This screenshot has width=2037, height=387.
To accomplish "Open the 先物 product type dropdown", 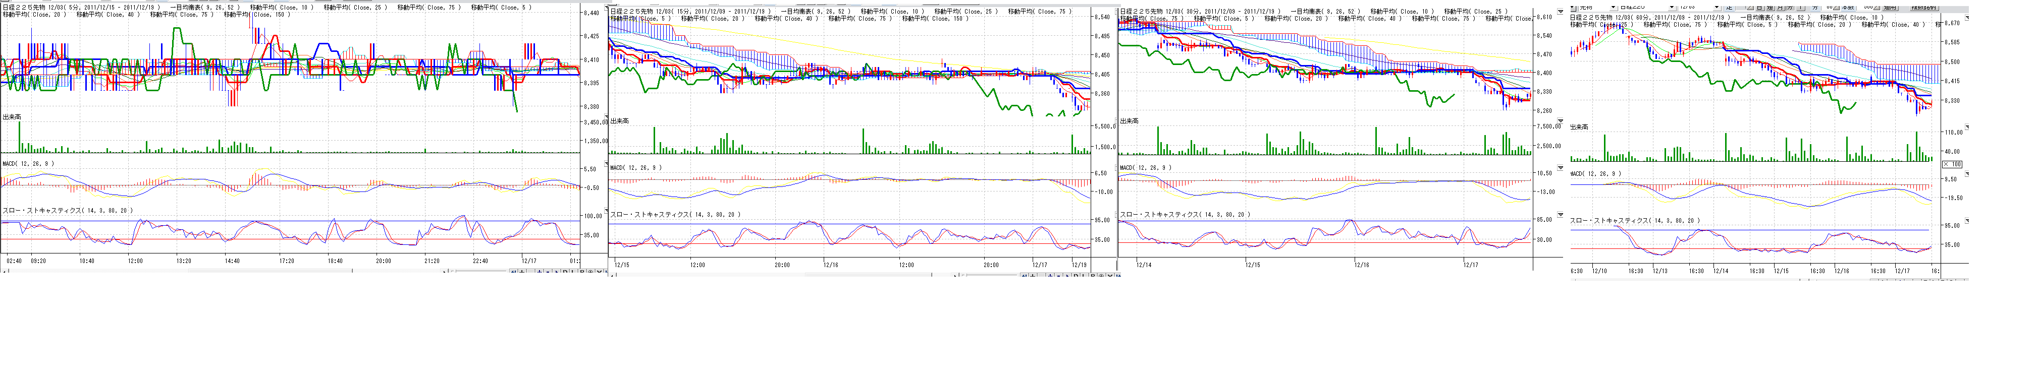I will (x=1613, y=7).
